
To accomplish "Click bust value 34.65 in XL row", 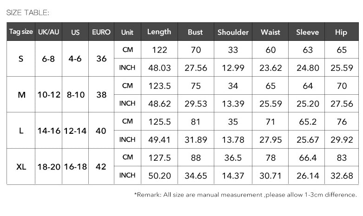I will pyautogui.click(x=196, y=176).
